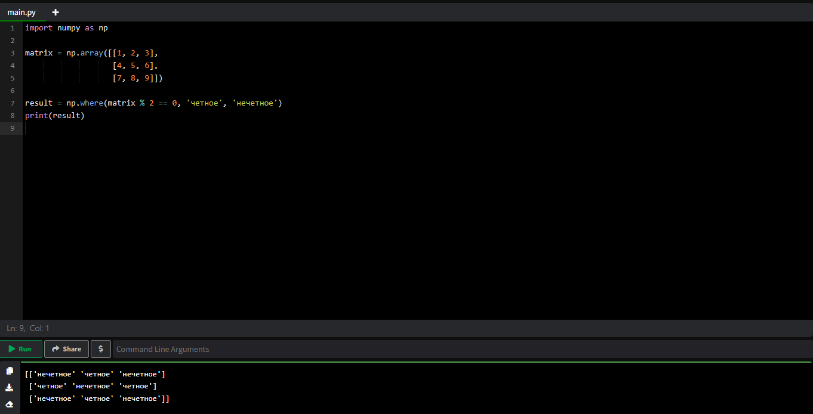Click the Share button
The width and height of the screenshot is (813, 414).
(66, 349)
